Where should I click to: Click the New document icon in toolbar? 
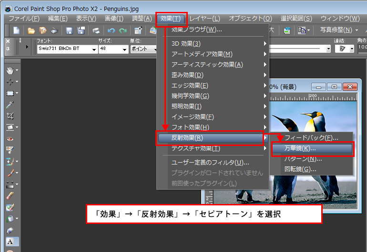click(16, 30)
